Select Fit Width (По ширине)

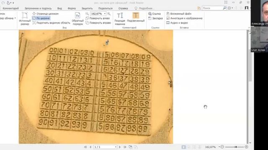tap(41, 18)
